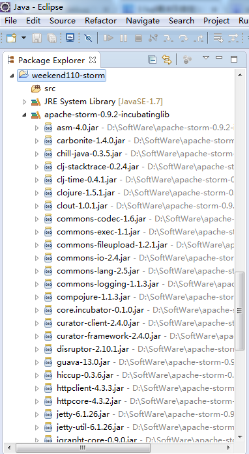Select commons-exec-1.1.jar entry

coord(98,232)
